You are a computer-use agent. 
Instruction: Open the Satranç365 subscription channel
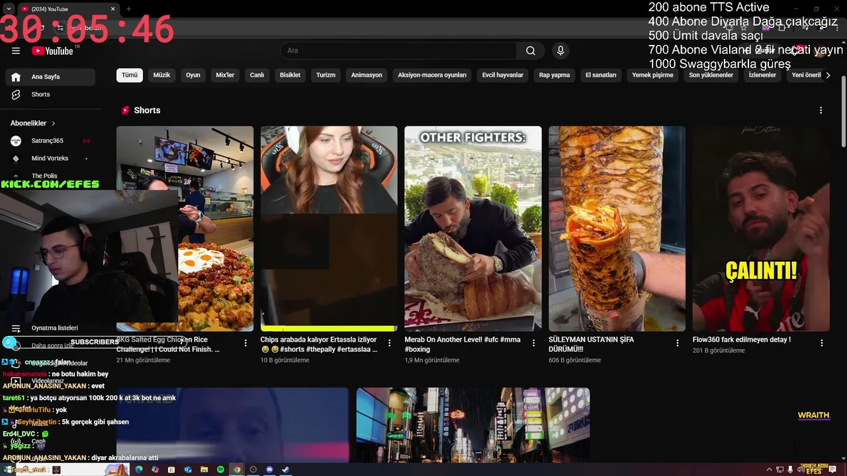50,141
